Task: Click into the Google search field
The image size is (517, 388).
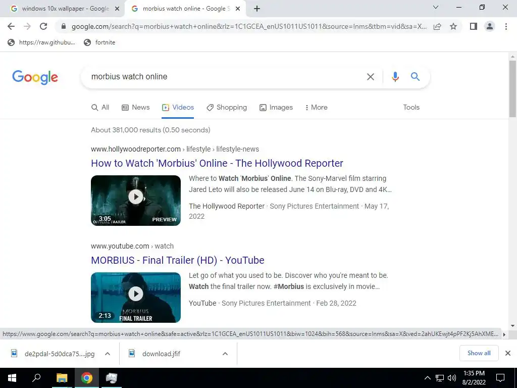Action: point(224,77)
